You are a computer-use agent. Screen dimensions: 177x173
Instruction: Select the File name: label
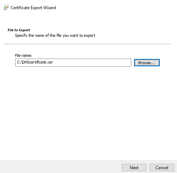23,55
